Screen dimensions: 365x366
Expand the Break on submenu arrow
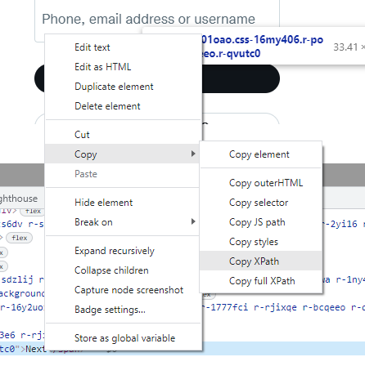[193, 221]
